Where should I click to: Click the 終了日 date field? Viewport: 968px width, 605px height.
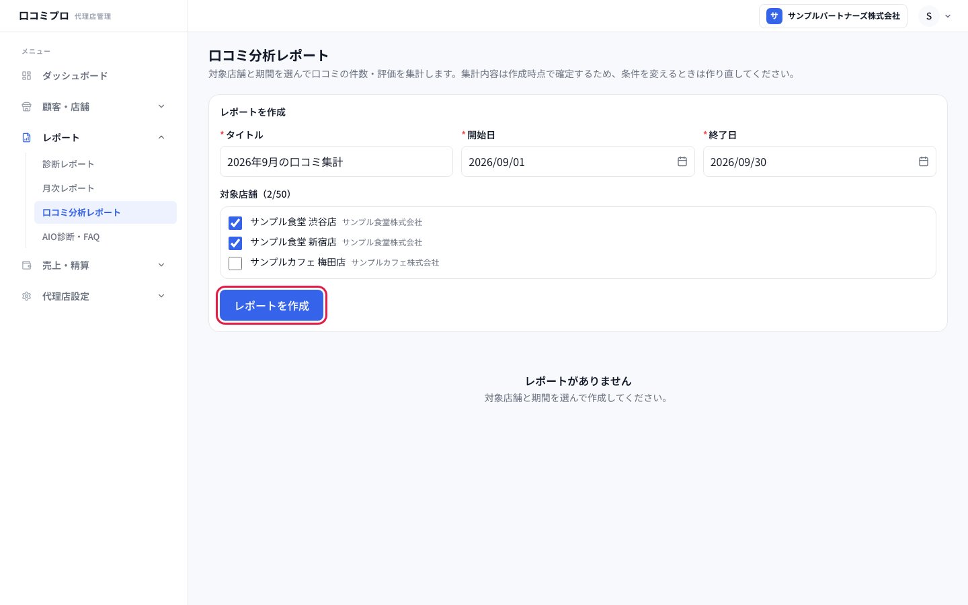coord(819,161)
